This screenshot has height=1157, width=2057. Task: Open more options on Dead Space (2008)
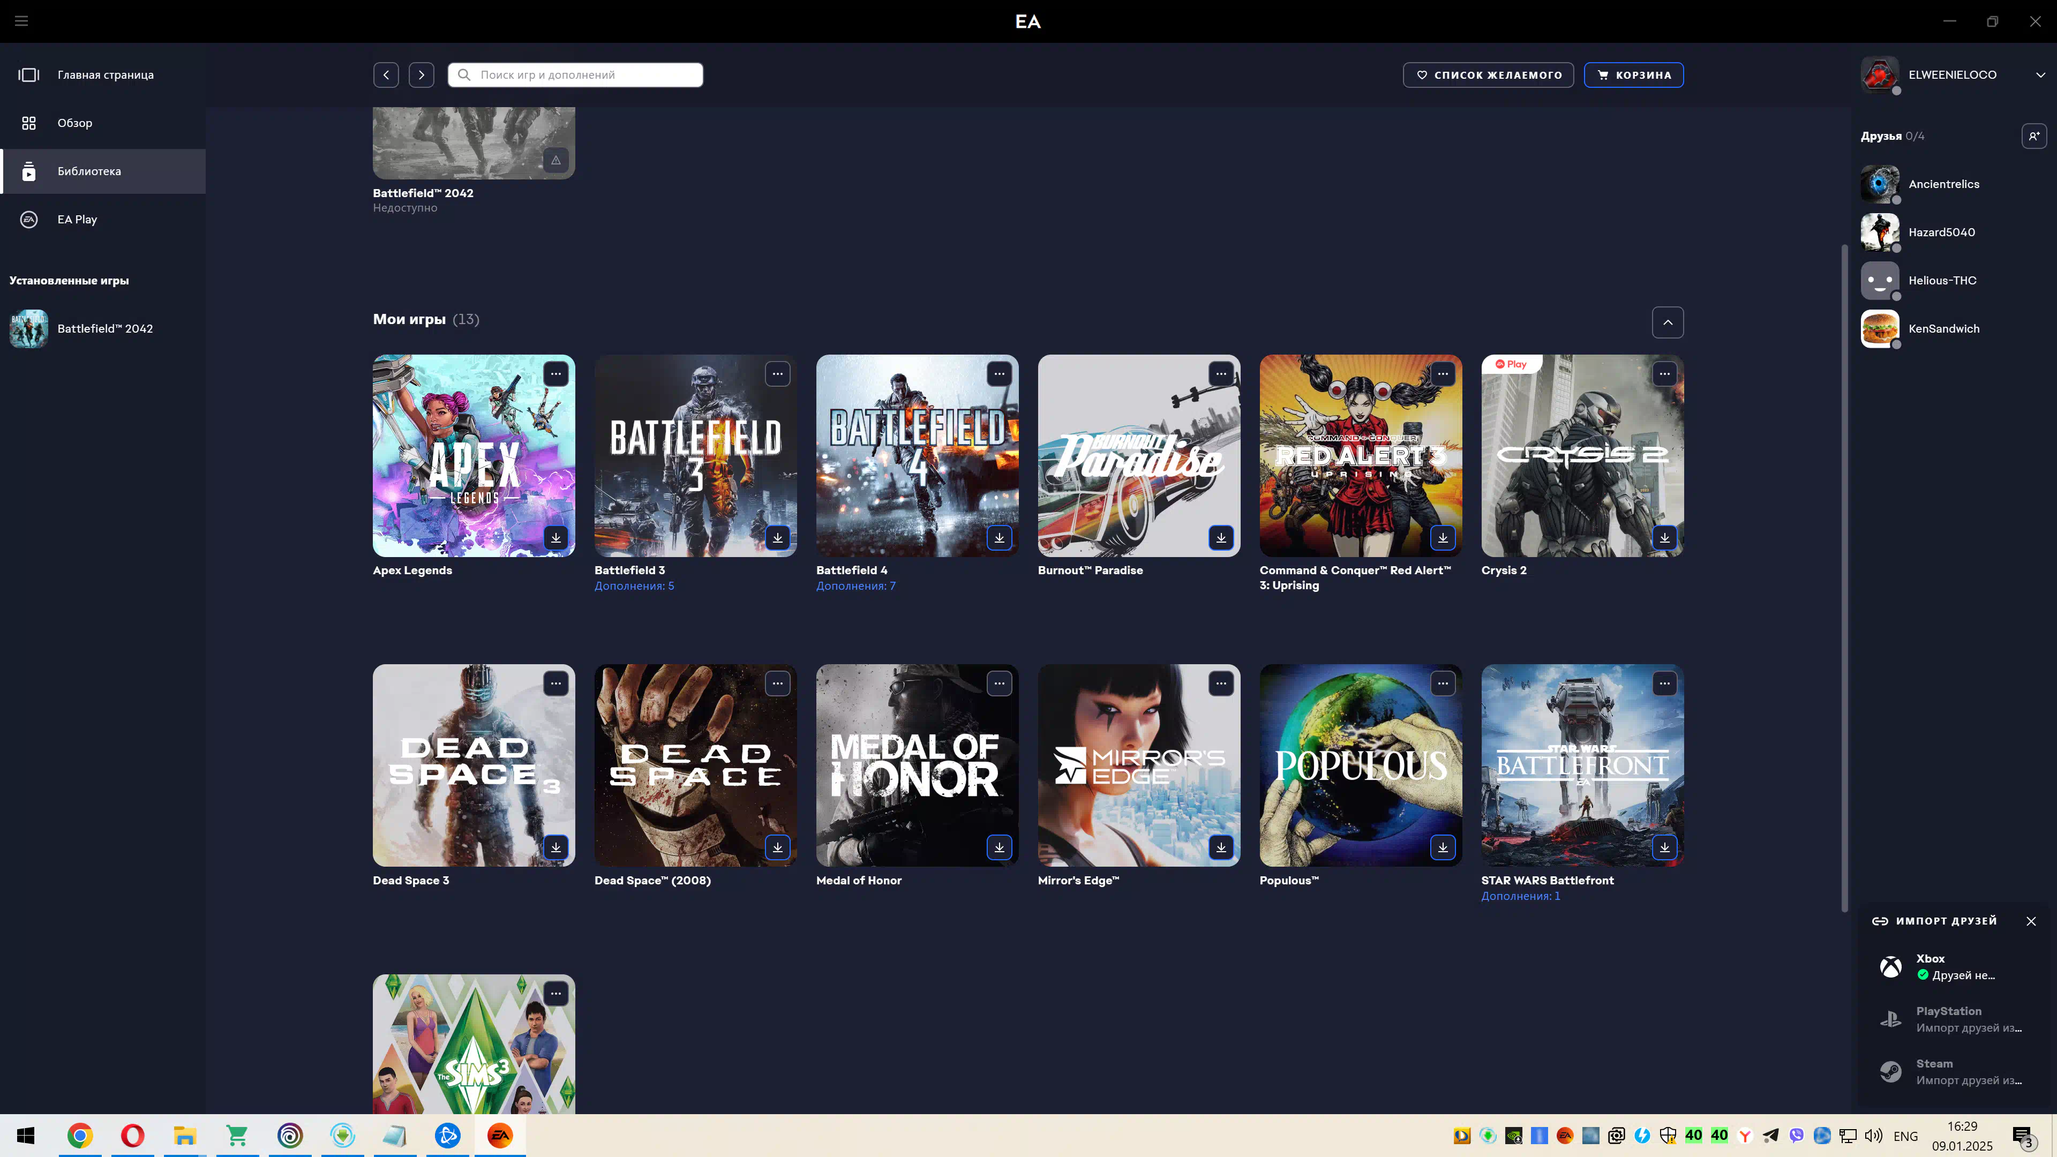click(778, 683)
